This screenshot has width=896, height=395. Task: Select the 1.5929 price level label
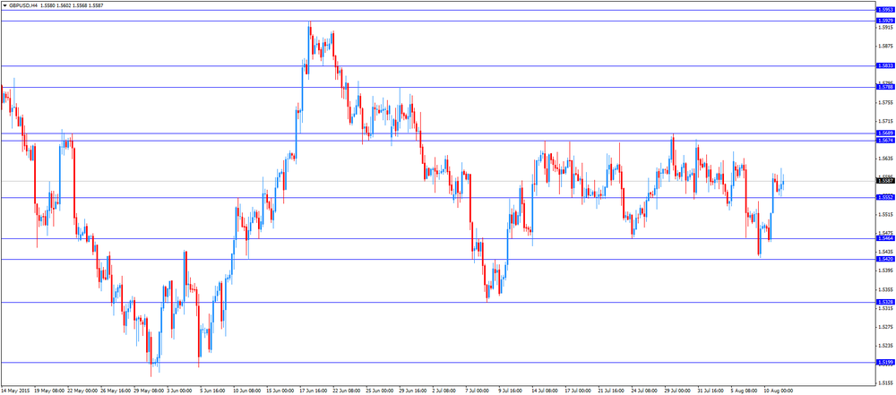tap(884, 21)
